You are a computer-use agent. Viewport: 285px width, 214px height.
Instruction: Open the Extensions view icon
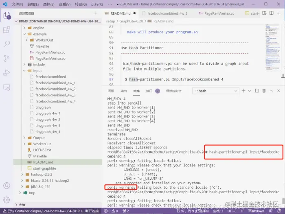coord(7,30)
